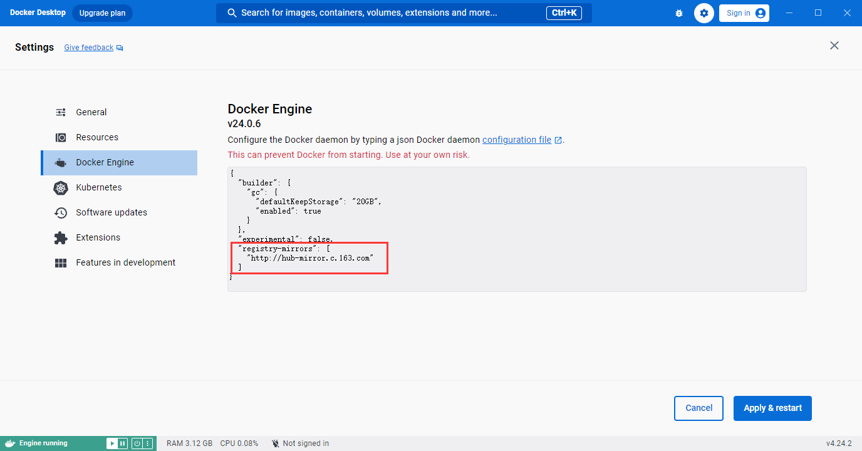Click the Features in development grid icon
This screenshot has width=862, height=451.
point(61,263)
